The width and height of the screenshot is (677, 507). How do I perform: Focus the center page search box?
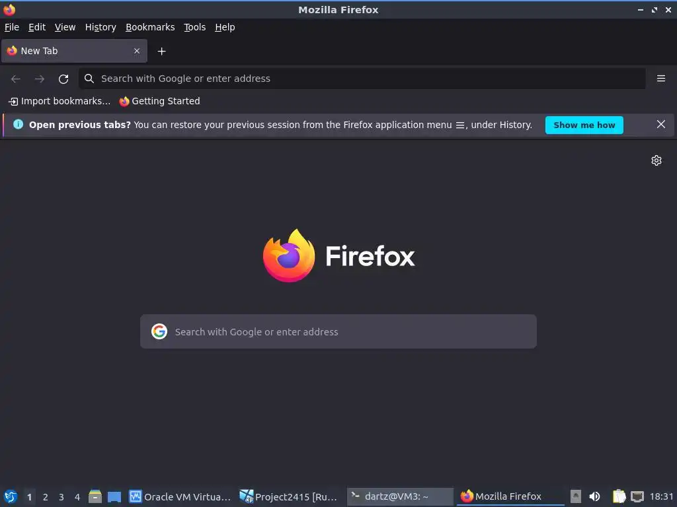pos(338,331)
